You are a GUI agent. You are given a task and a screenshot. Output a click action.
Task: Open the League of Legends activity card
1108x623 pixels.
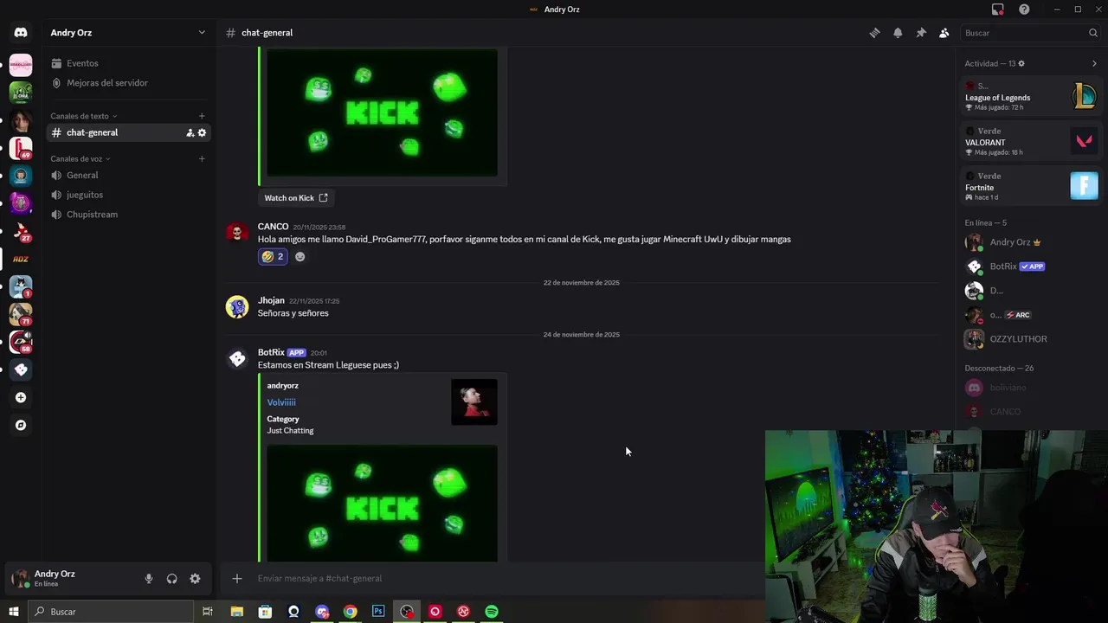pos(1032,96)
